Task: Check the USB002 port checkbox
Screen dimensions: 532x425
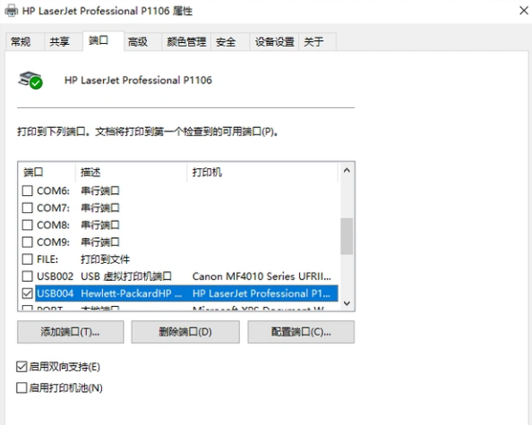Action: pyautogui.click(x=27, y=276)
